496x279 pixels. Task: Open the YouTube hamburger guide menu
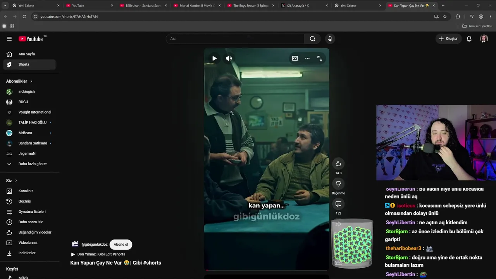[x=9, y=39]
